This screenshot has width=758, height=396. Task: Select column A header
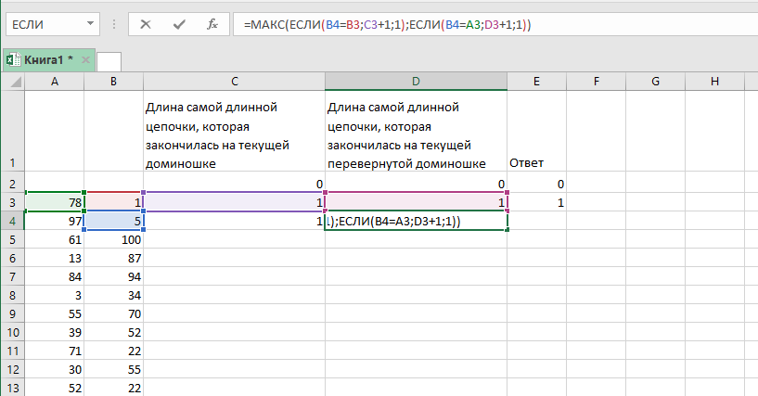pos(54,82)
